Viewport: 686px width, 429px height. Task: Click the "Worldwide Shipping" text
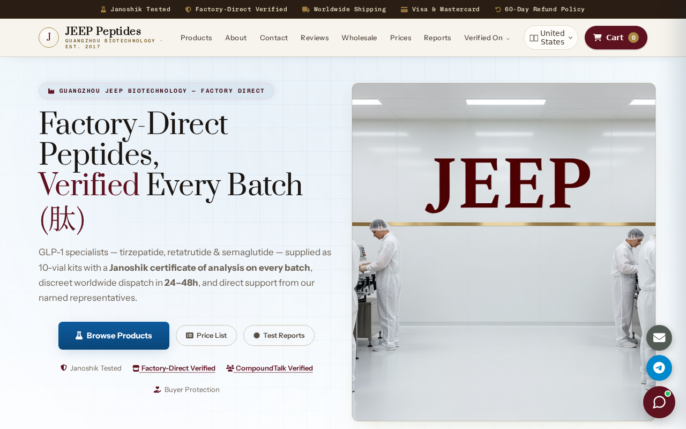(350, 9)
